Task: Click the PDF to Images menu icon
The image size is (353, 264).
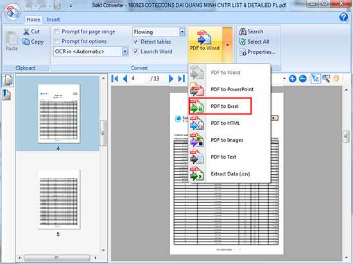Action: [197, 140]
